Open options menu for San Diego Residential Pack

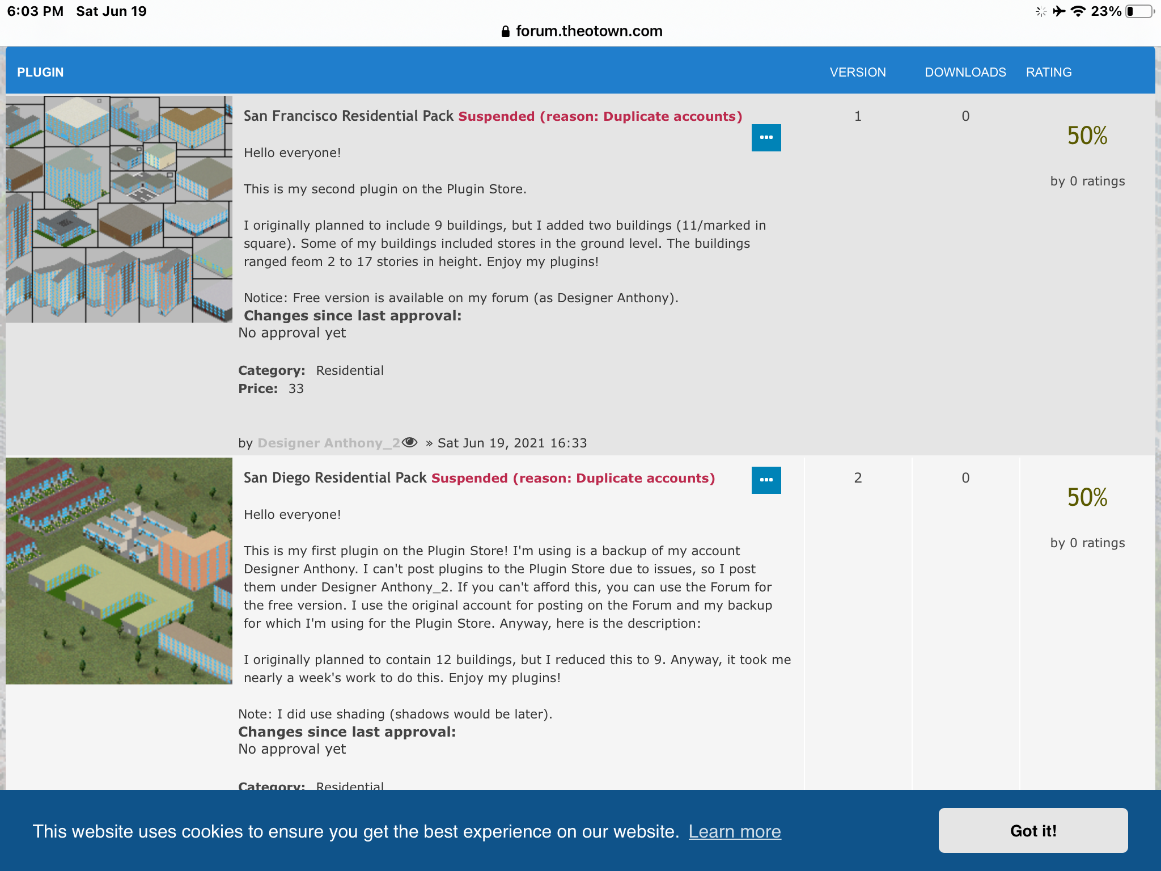(766, 480)
